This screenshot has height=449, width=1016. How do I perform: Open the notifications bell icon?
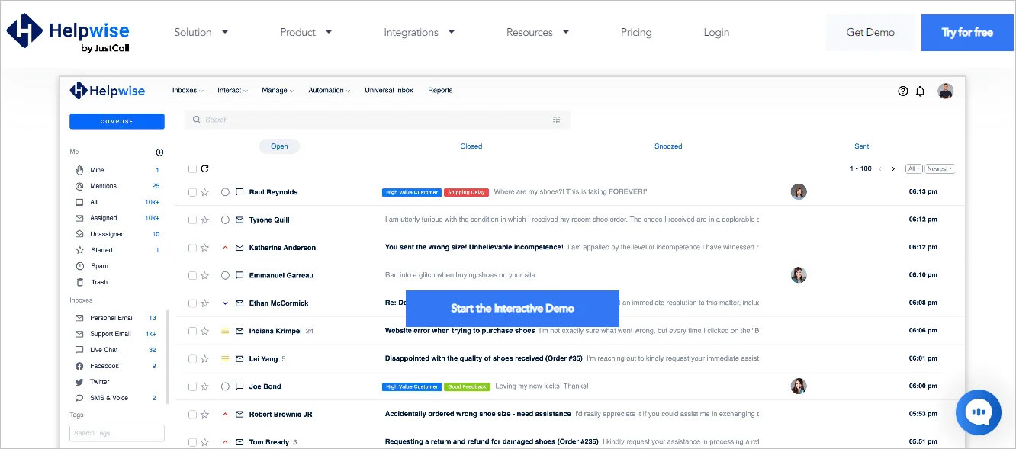(x=921, y=91)
